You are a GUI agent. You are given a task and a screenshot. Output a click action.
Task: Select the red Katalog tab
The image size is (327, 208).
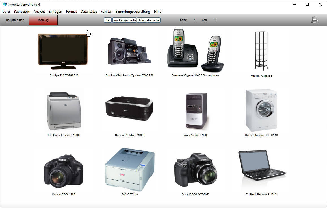point(44,20)
